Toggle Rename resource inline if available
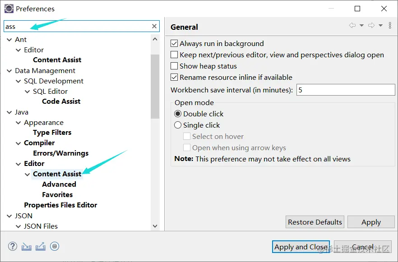Image resolution: width=398 pixels, height=262 pixels. click(174, 77)
